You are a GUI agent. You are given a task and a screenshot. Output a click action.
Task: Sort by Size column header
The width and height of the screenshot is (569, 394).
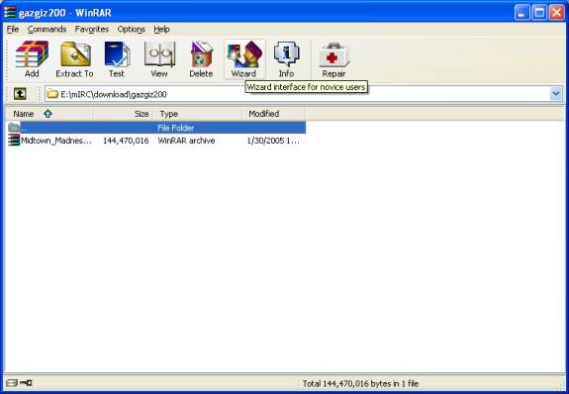[x=123, y=114]
